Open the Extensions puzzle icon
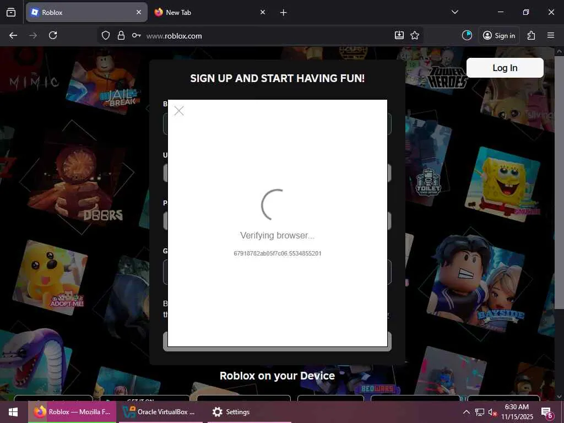564x423 pixels. [x=532, y=35]
